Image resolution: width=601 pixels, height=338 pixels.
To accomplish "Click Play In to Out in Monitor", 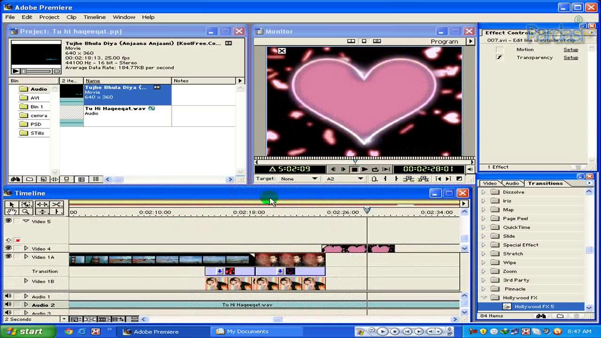I will click(x=385, y=169).
